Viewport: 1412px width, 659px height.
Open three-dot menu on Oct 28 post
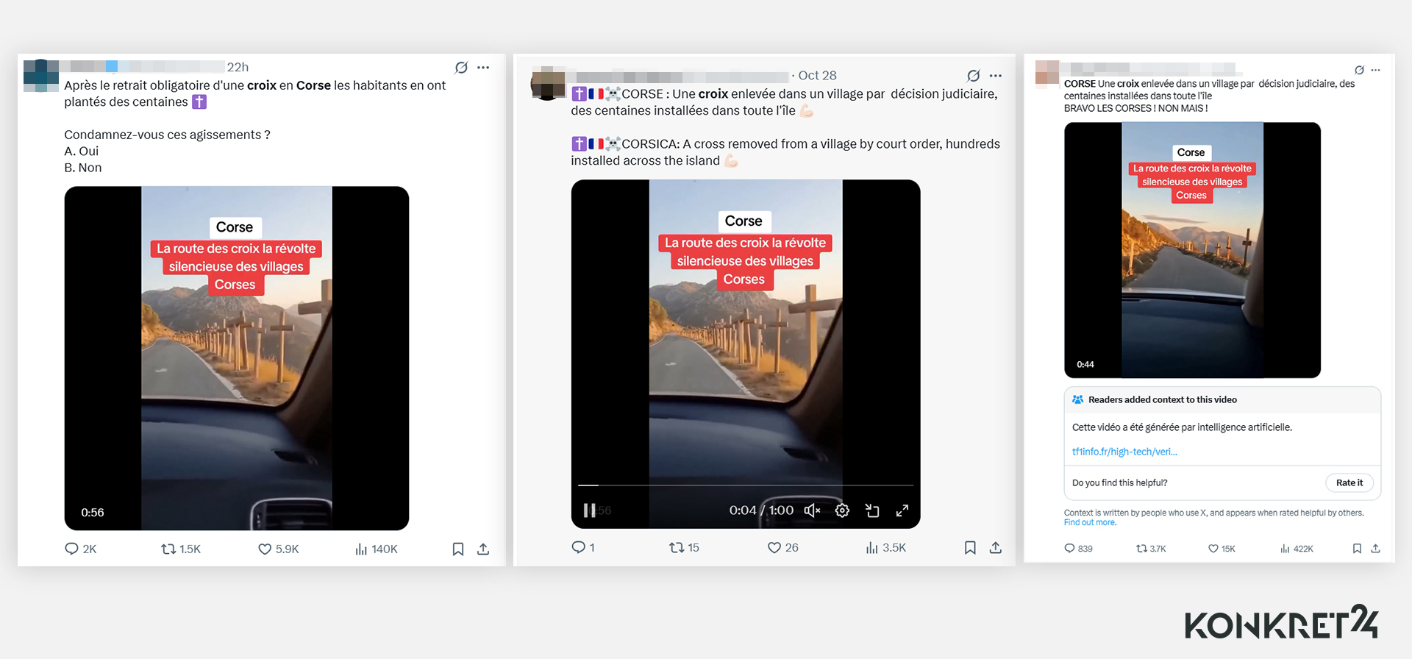point(996,76)
